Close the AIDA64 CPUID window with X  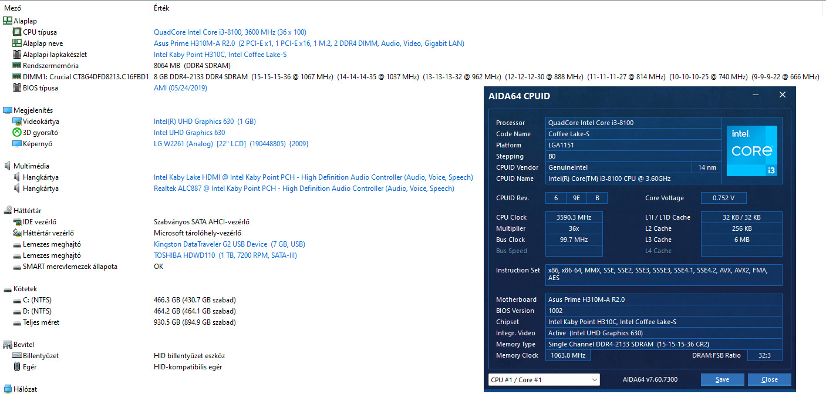coord(782,95)
